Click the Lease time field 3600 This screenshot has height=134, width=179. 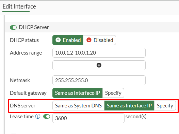pos(88,118)
